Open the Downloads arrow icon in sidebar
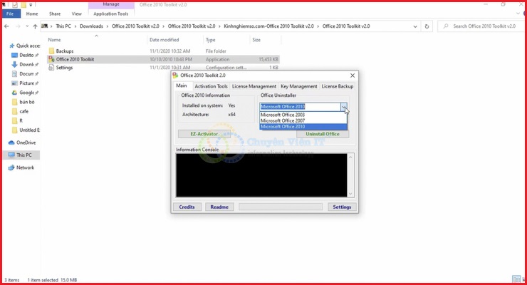 [x=14, y=65]
